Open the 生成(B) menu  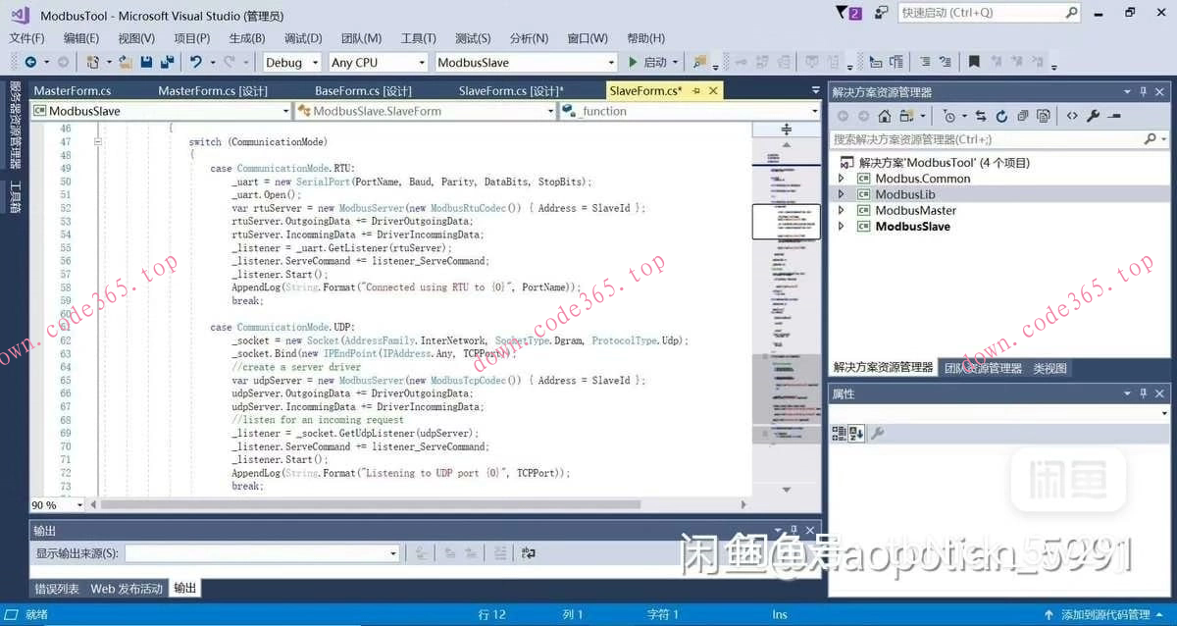pyautogui.click(x=247, y=38)
